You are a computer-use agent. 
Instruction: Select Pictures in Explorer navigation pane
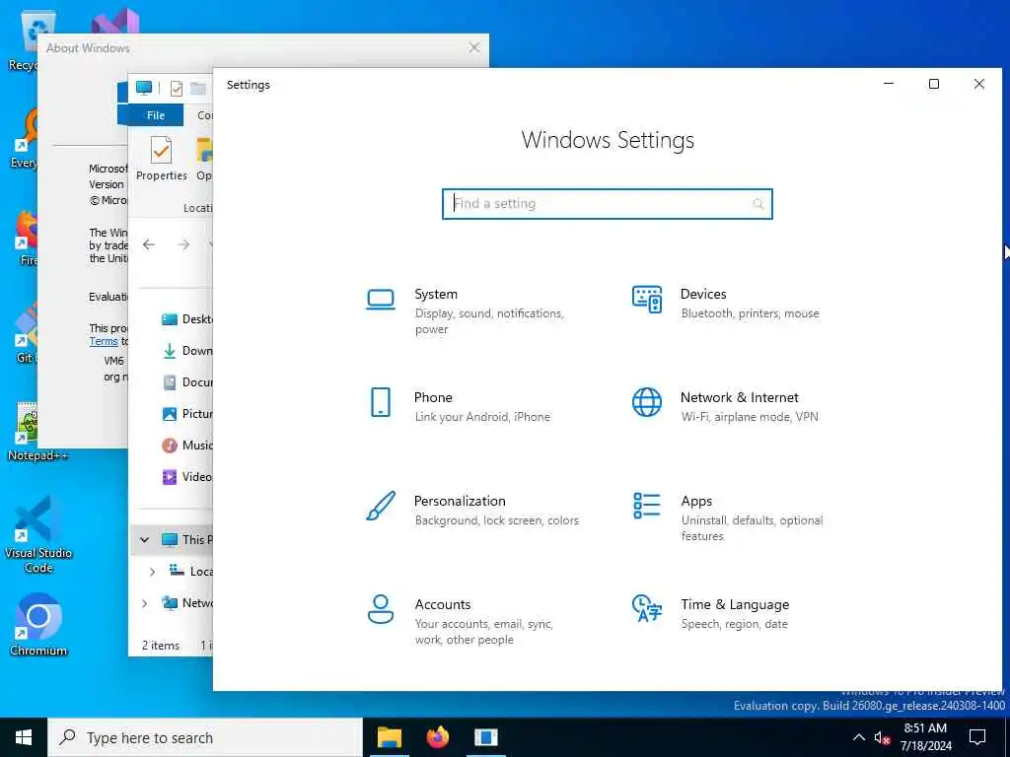click(x=187, y=414)
